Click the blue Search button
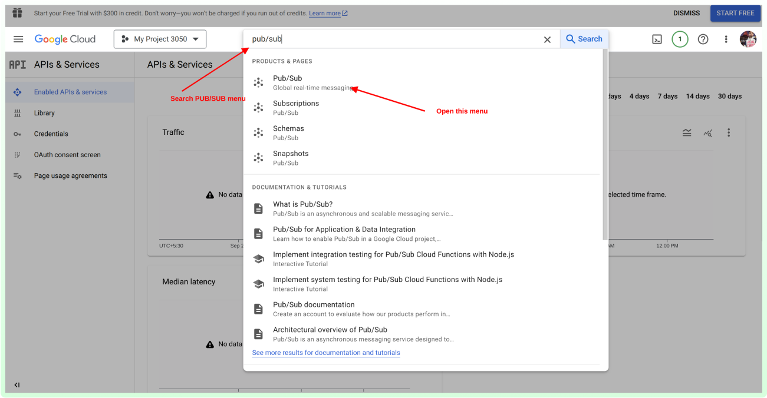The image size is (767, 398). click(x=584, y=39)
